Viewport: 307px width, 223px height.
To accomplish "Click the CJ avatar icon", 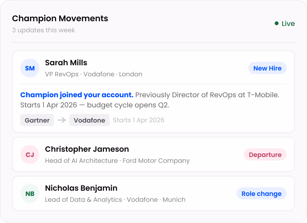I will (x=30, y=155).
